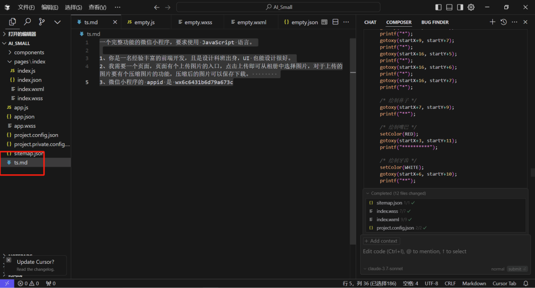
Task: Dismiss the Update Cursor notification
Action: click(9, 260)
